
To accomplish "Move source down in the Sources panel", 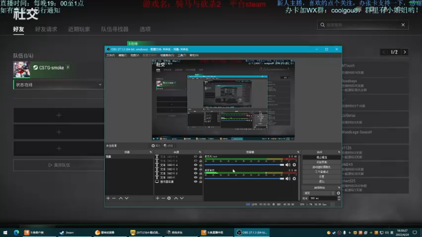I will click(181, 199).
